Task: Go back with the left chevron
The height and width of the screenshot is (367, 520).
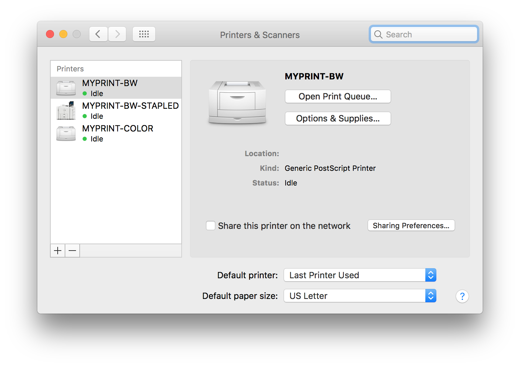Action: 98,34
